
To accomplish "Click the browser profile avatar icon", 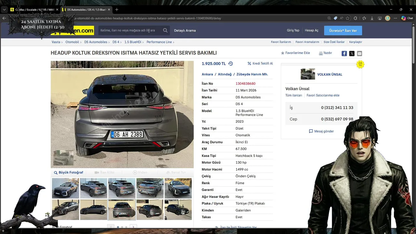I will point(387,18).
